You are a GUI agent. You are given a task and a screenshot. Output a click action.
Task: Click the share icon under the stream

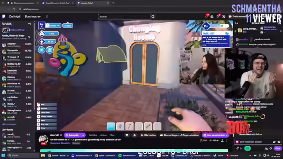click(222, 140)
